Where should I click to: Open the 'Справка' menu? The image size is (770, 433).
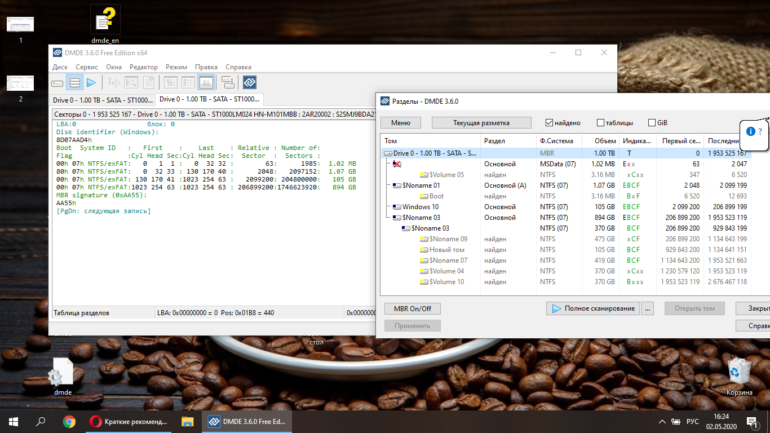pos(238,67)
